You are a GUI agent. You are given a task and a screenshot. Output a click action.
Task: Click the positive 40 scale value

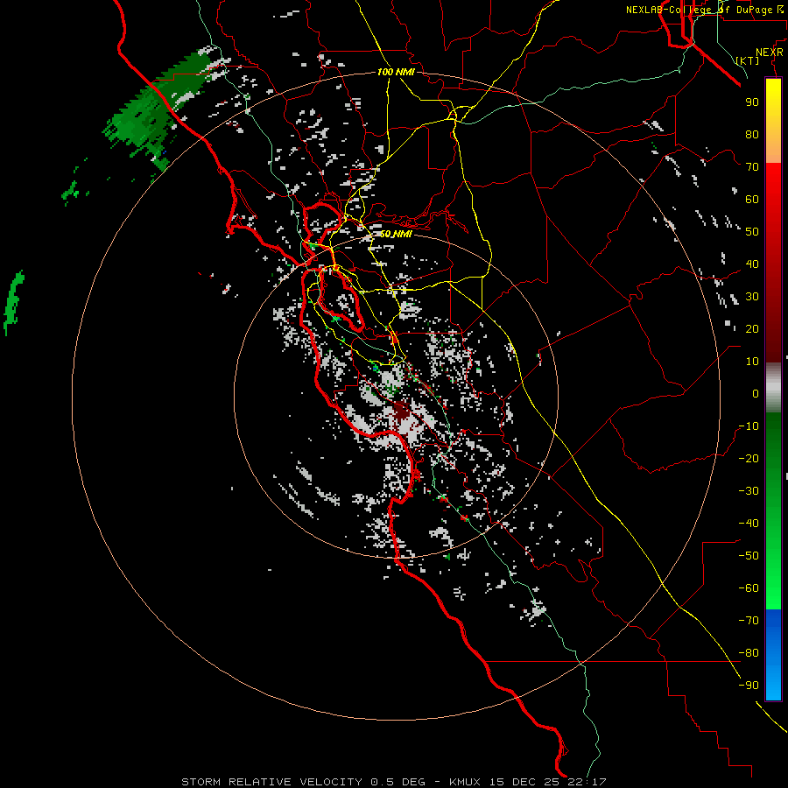click(x=752, y=264)
